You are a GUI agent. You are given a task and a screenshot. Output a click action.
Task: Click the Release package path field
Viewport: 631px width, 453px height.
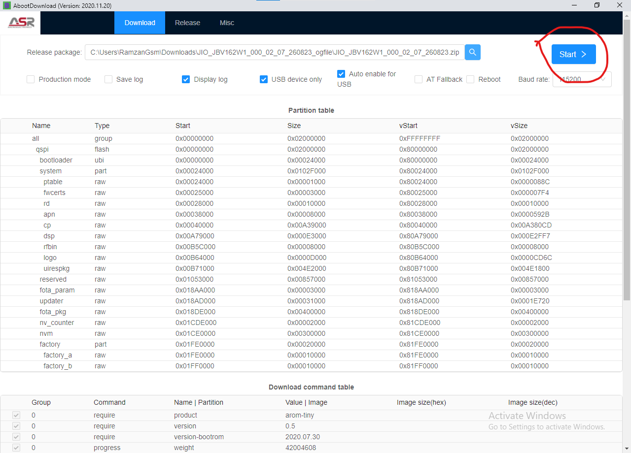coord(275,52)
